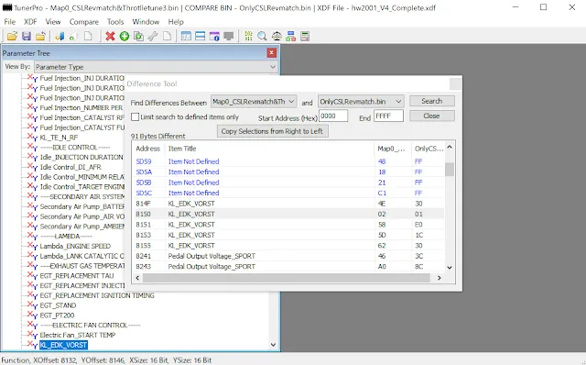Viewport: 586px width, 365px height.
Task: Click the blue book XDF toolbar icon
Action: [60, 36]
